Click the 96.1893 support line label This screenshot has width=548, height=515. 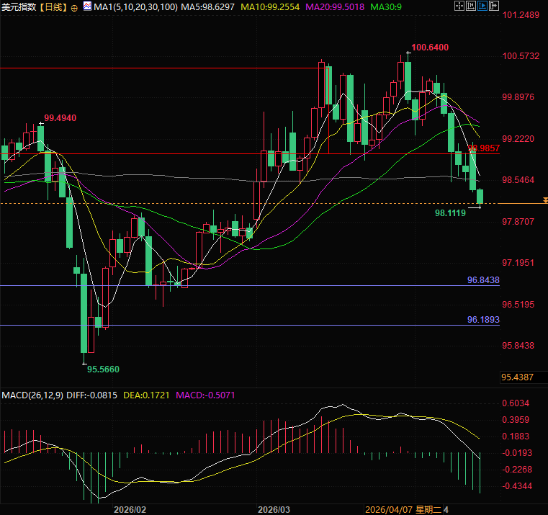click(x=482, y=319)
